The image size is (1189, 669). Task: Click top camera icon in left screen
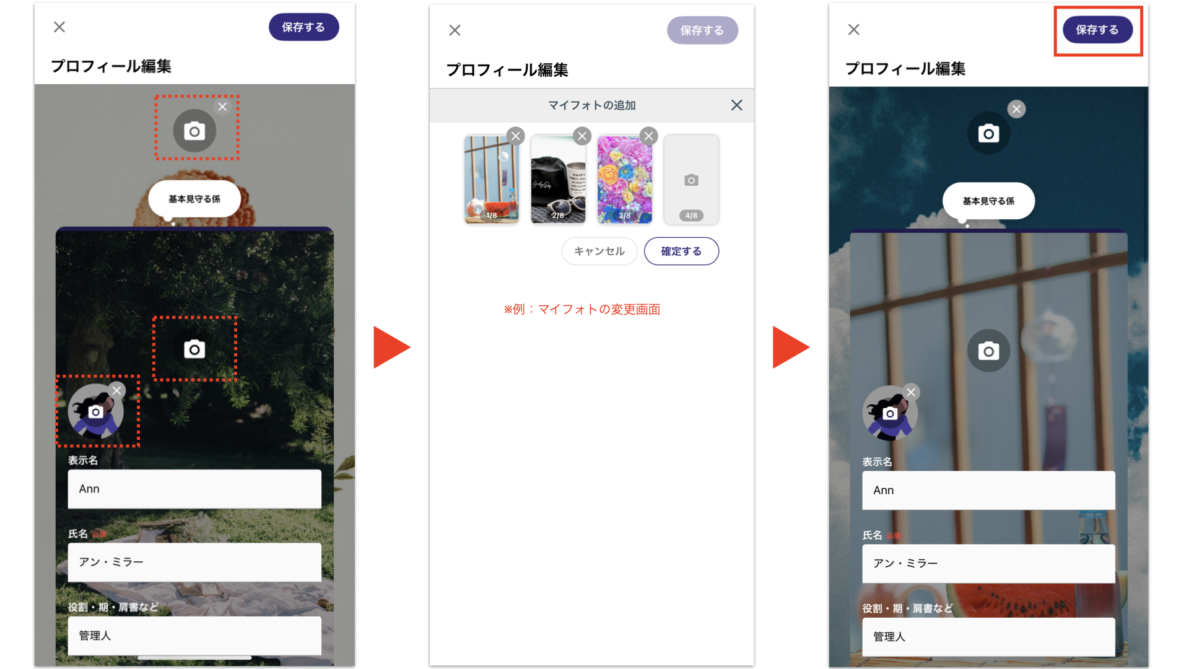click(194, 131)
